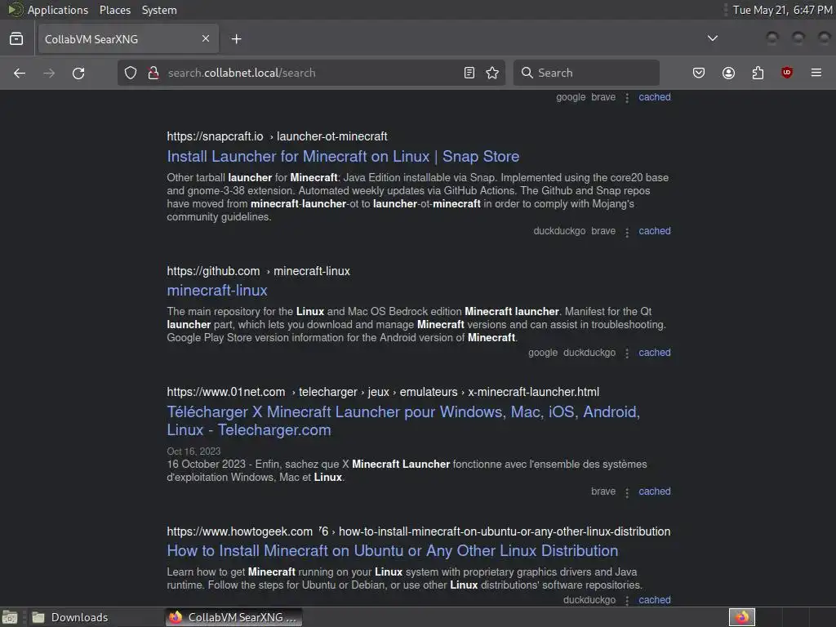This screenshot has width=836, height=627.
Task: Click the URL address bar field
Action: 311,73
